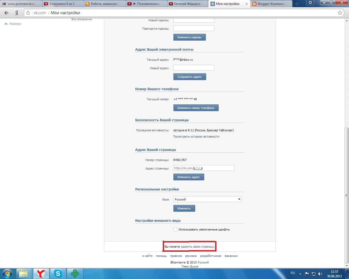Click the Изменить адрес button
This screenshot has width=349, height=279.
189,177
